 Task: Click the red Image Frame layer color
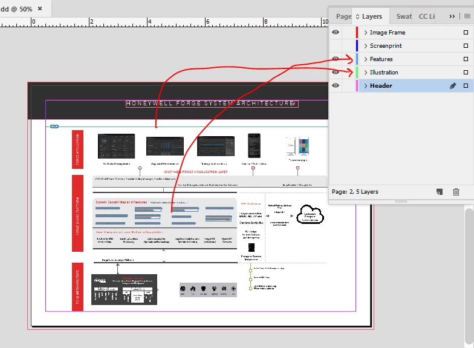click(x=357, y=33)
